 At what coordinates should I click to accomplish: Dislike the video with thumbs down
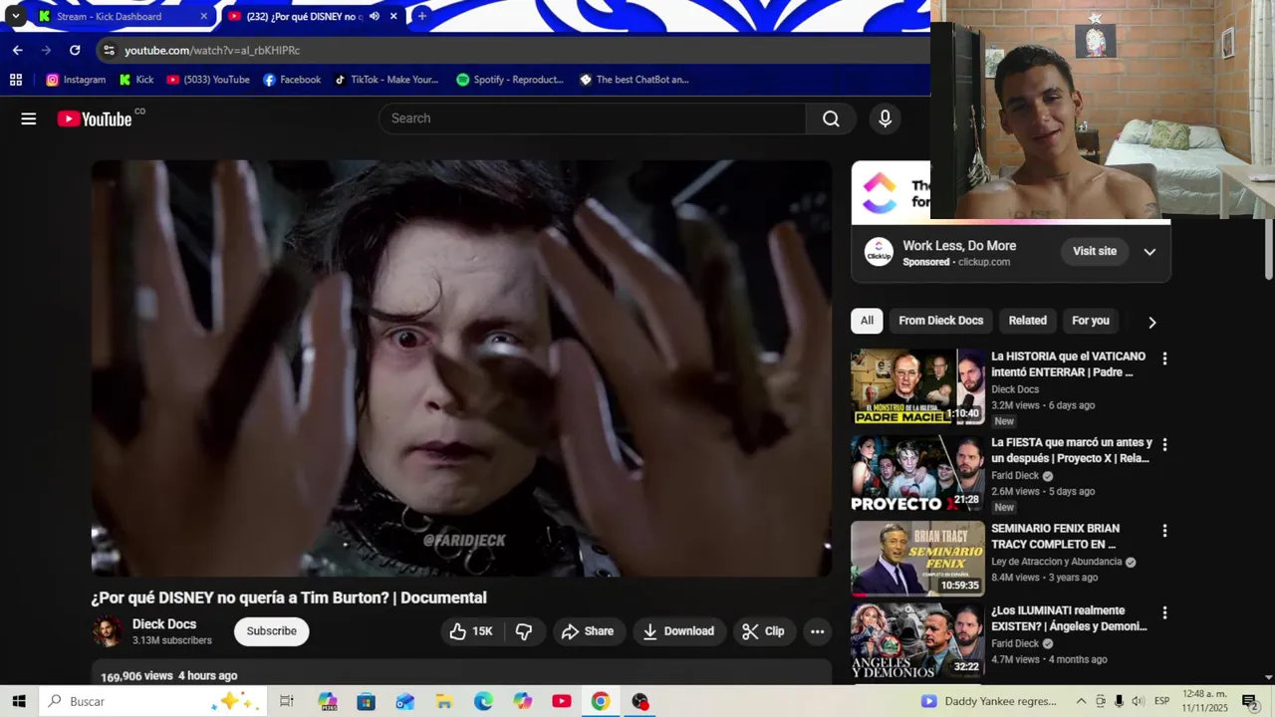524,631
